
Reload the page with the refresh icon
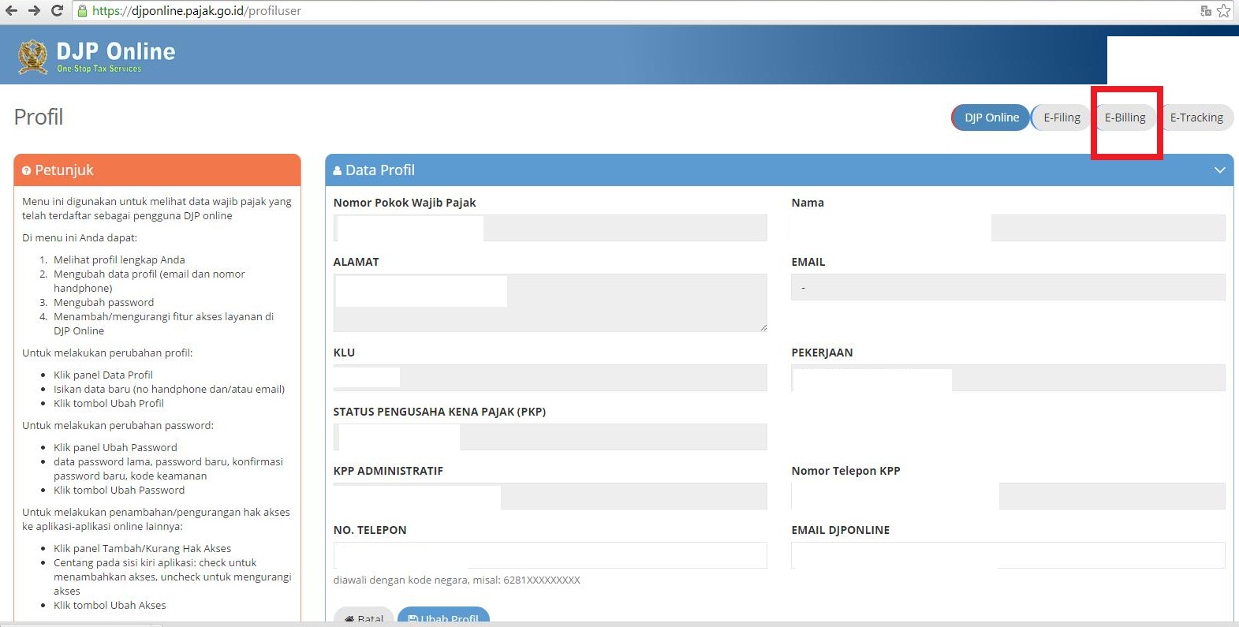point(57,11)
